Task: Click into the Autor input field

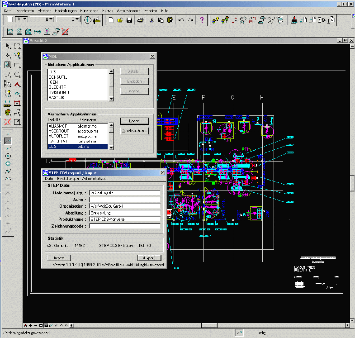Action: [125, 200]
